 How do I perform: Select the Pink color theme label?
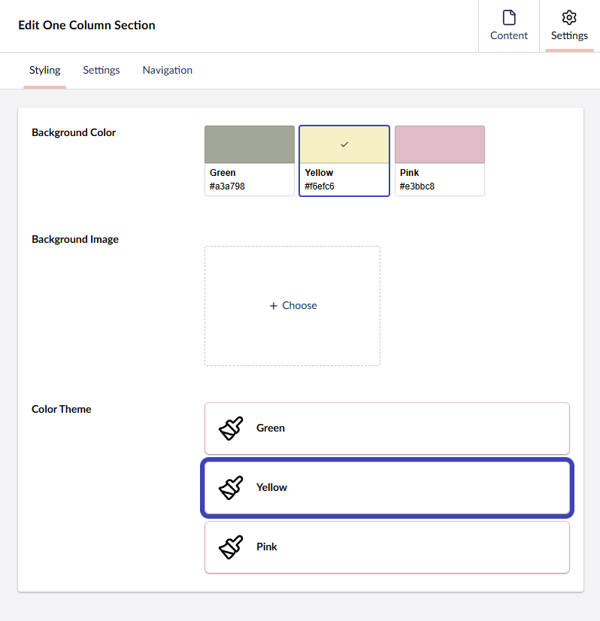click(x=267, y=547)
